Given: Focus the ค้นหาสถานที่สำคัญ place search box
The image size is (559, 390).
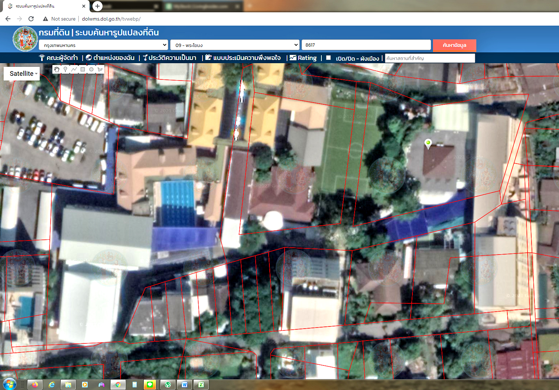Looking at the screenshot, I should 430,58.
